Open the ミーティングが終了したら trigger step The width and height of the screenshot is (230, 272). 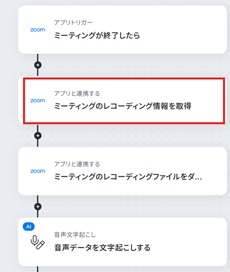[122, 30]
